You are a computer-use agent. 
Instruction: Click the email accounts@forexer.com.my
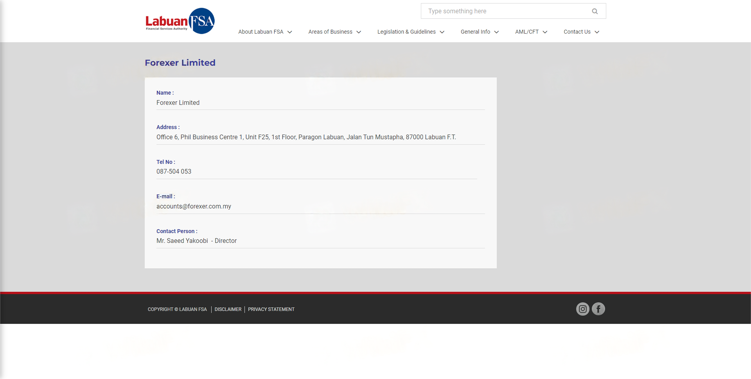click(194, 206)
